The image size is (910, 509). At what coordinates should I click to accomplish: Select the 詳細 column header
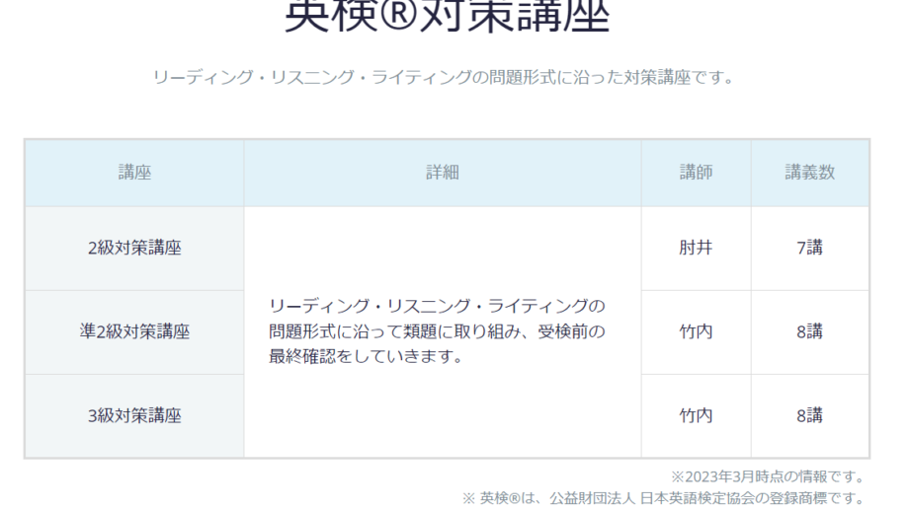click(x=443, y=173)
